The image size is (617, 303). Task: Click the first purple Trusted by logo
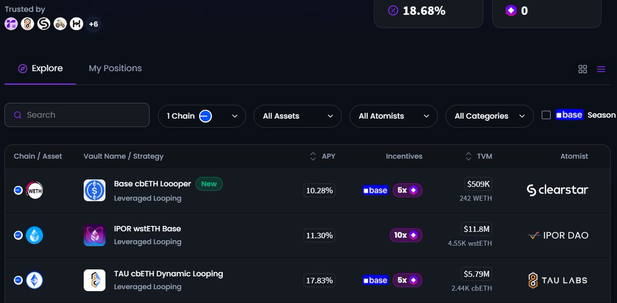[x=11, y=24]
